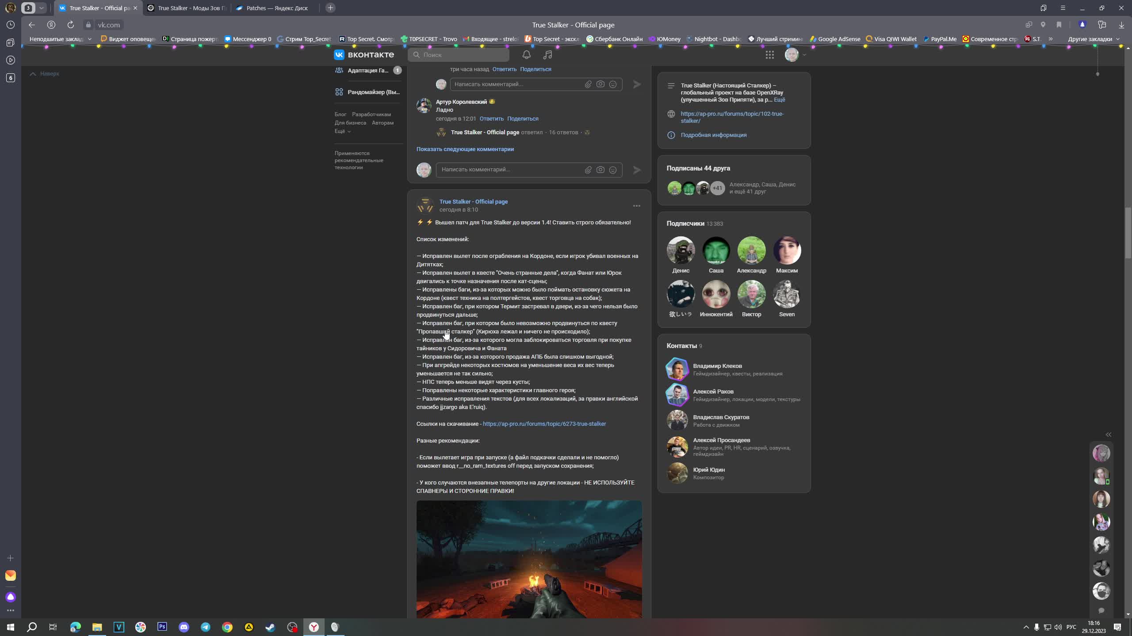Open bookmark icon in address bar

pyautogui.click(x=1059, y=25)
